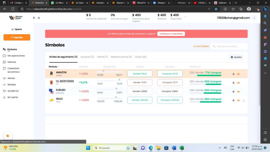This screenshot has height=152, width=270.
Task: Click Buscar un símbolo search field
Action: (229, 46)
